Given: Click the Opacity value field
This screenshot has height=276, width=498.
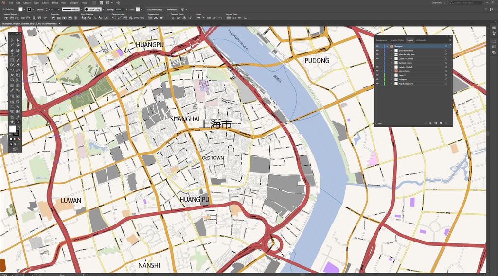Looking at the screenshot, I should tap(118, 9).
